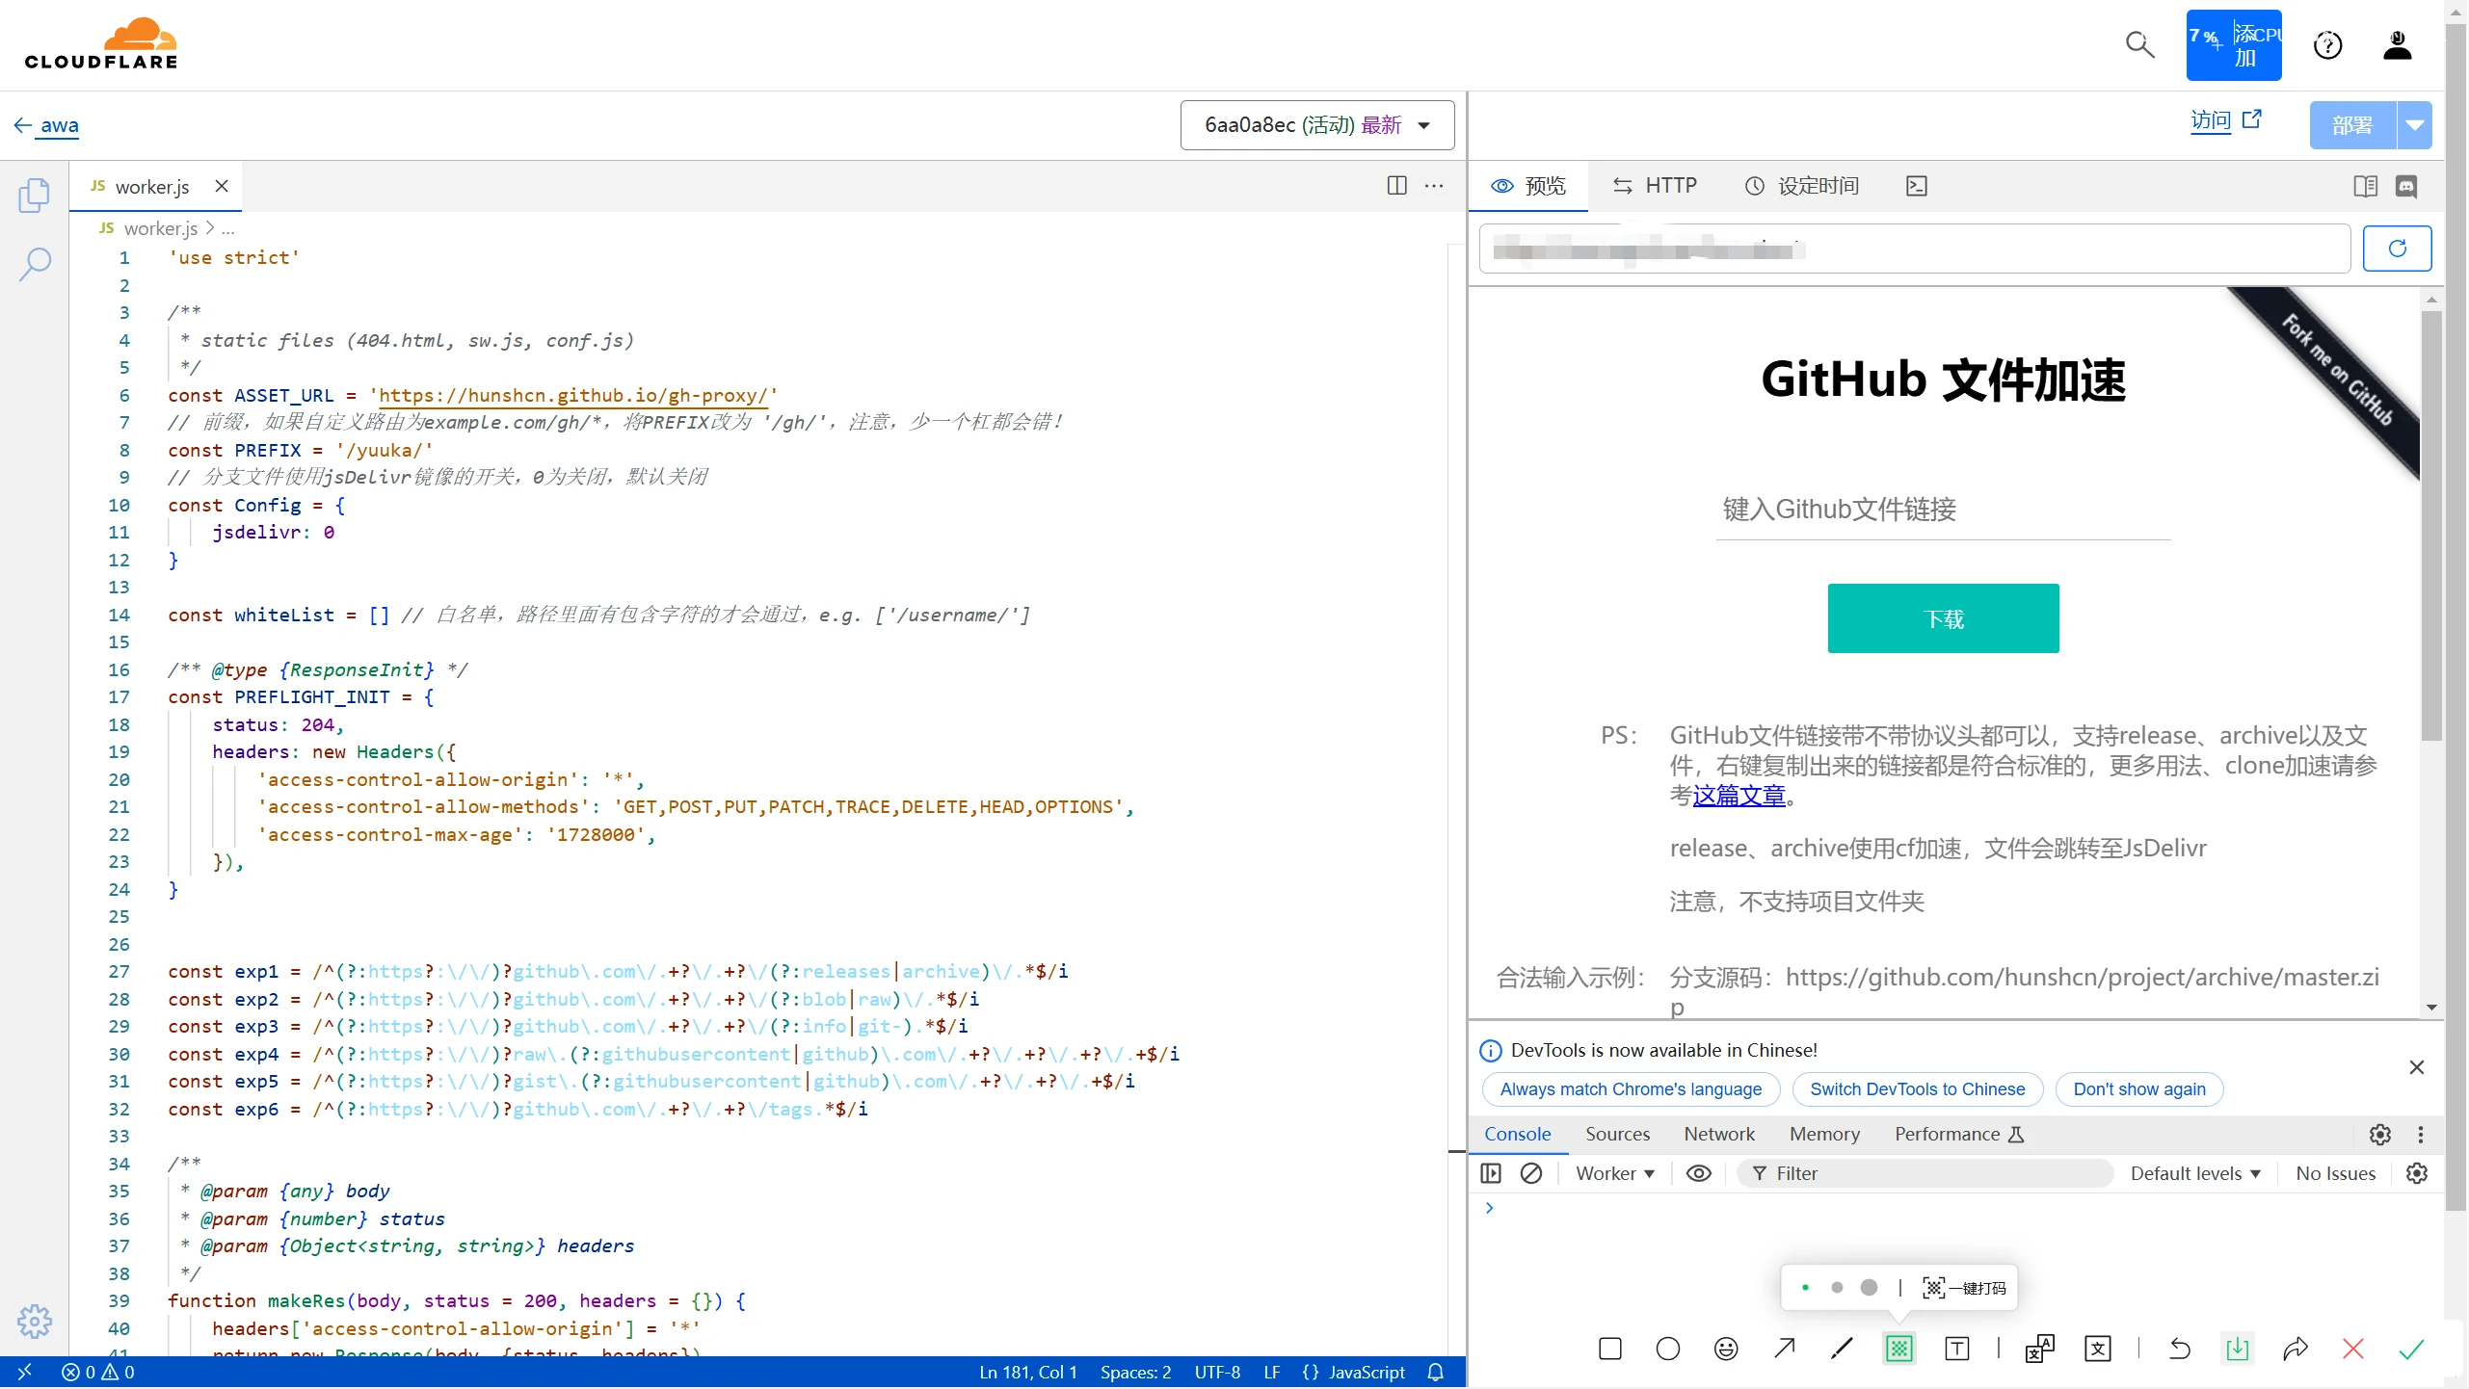Image resolution: width=2469 pixels, height=1389 pixels.
Task: Open the user account icon
Action: pos(2397,44)
